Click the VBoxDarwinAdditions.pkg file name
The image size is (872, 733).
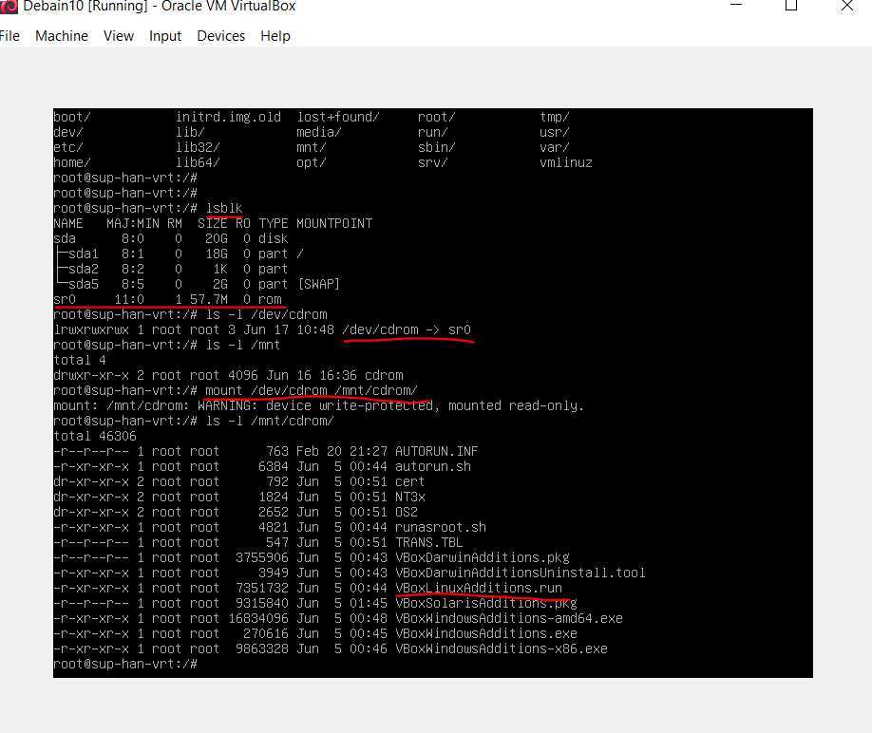tap(483, 557)
